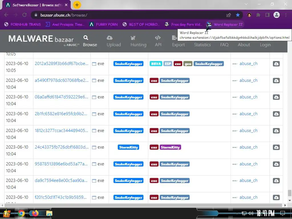Viewport: 292px width, 219px height.
Task: Click the taskbar clock 10:41 PM
Action: (265, 213)
